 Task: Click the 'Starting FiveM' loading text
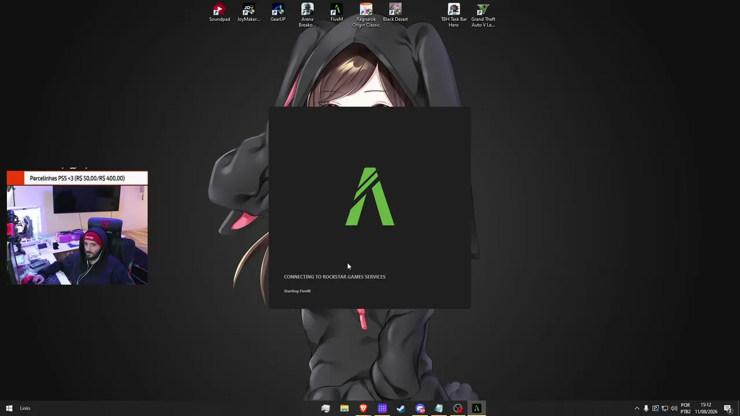point(297,291)
